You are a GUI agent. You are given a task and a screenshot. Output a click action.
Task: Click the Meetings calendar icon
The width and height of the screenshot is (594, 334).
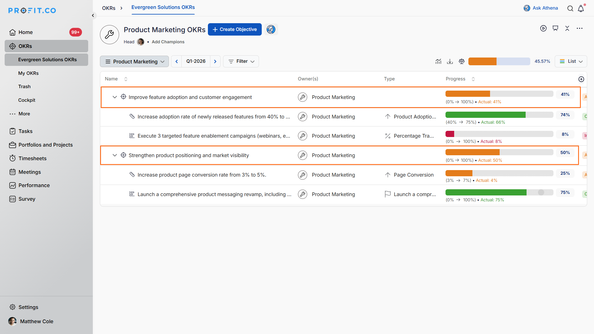pos(12,172)
